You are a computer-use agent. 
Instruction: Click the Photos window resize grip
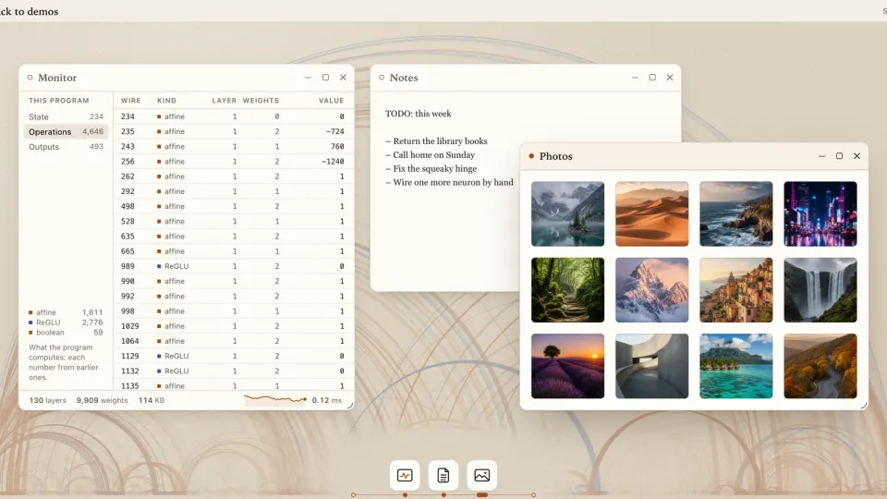[x=863, y=405]
